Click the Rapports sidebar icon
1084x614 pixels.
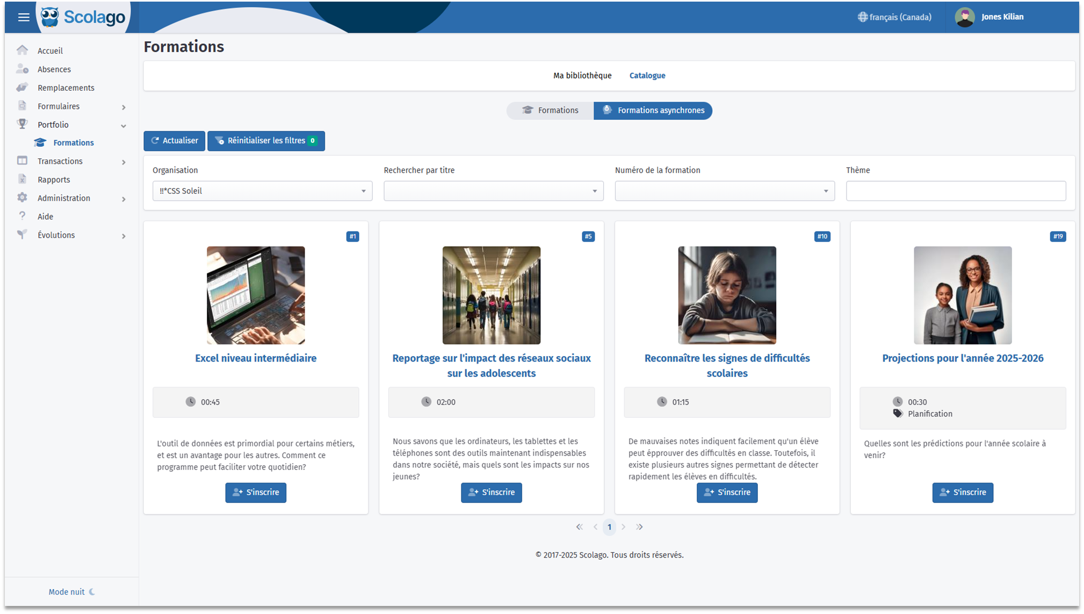pos(22,179)
